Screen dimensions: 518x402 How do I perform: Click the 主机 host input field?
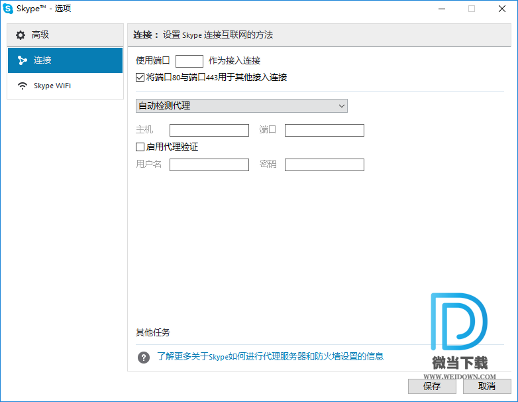(x=209, y=130)
